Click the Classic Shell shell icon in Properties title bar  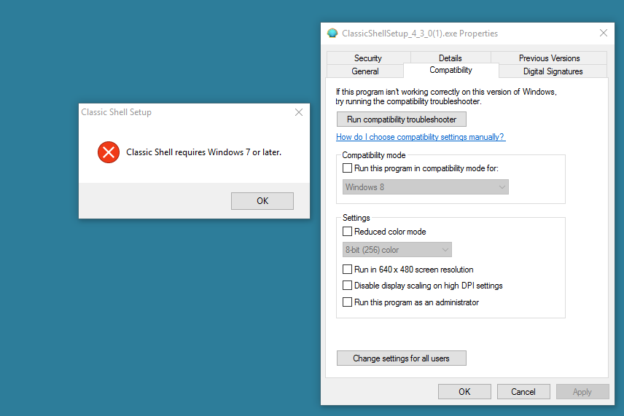pos(332,34)
